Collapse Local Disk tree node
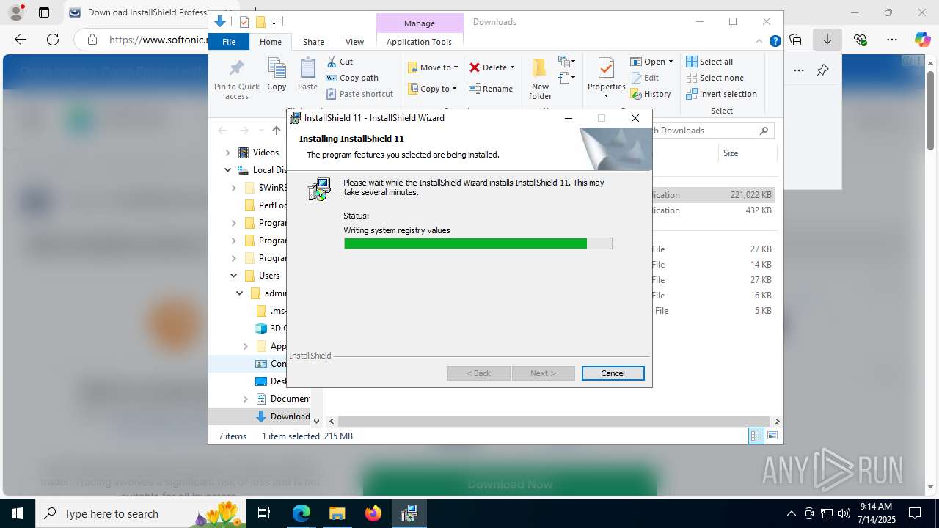The height and width of the screenshot is (528, 939). (x=227, y=170)
